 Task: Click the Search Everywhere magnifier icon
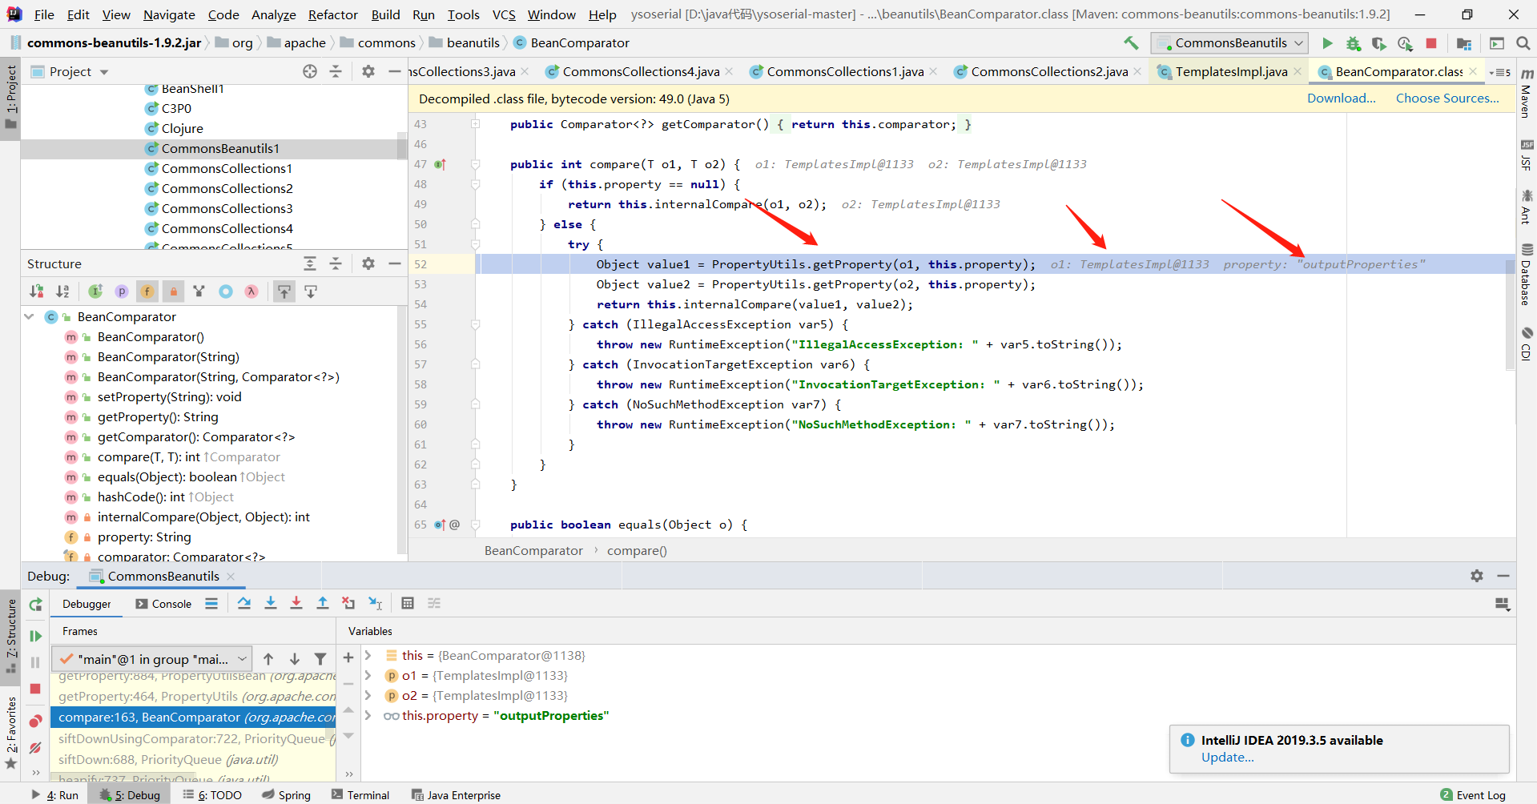coord(1523,43)
